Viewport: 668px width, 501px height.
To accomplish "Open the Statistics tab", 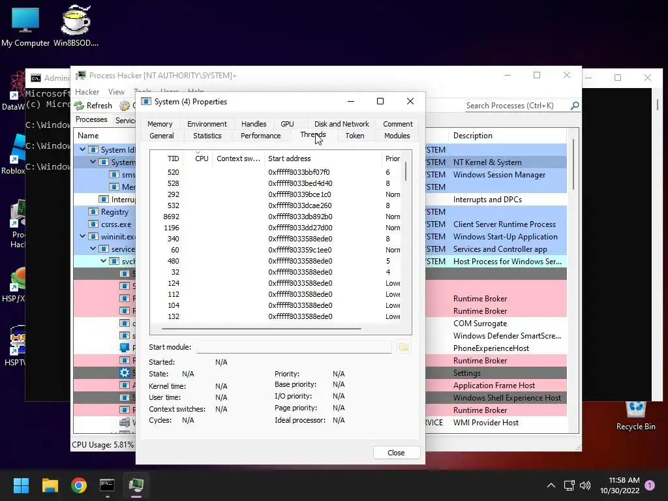I will point(207,136).
